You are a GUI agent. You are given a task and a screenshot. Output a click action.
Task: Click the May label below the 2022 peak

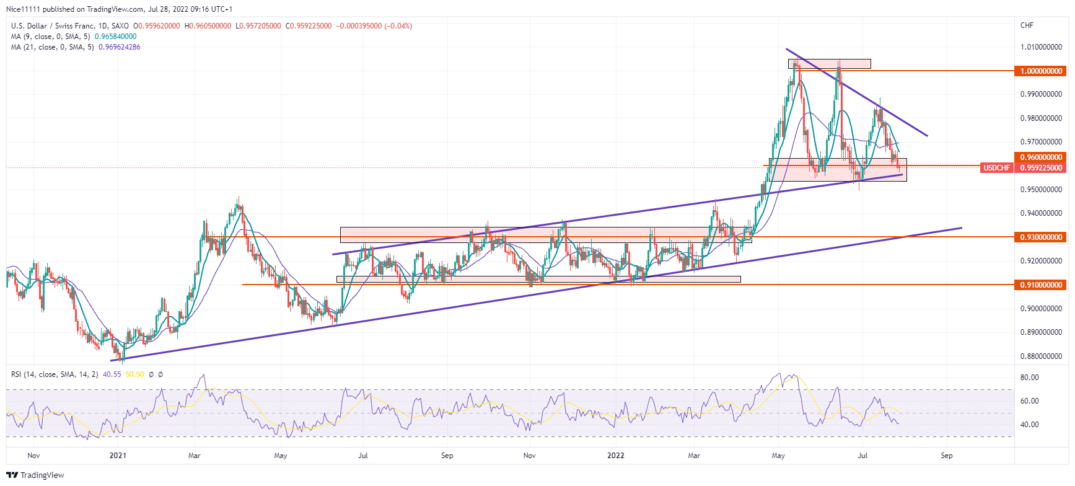778,456
